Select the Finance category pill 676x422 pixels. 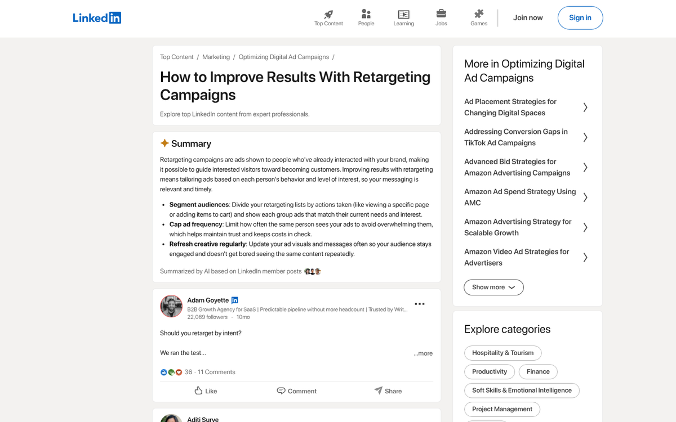[538, 371]
